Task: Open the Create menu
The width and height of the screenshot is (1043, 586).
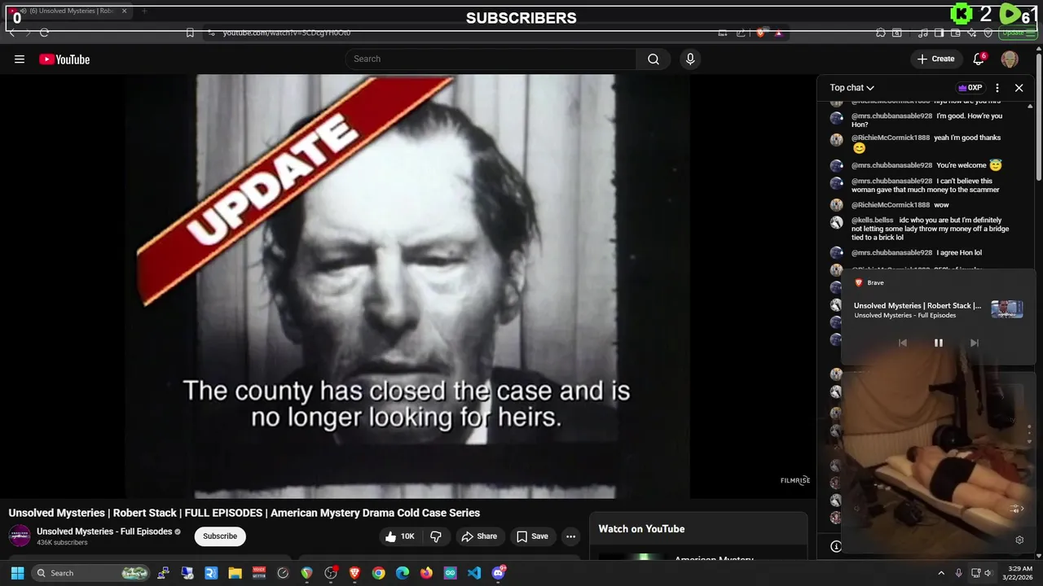Action: (935, 59)
